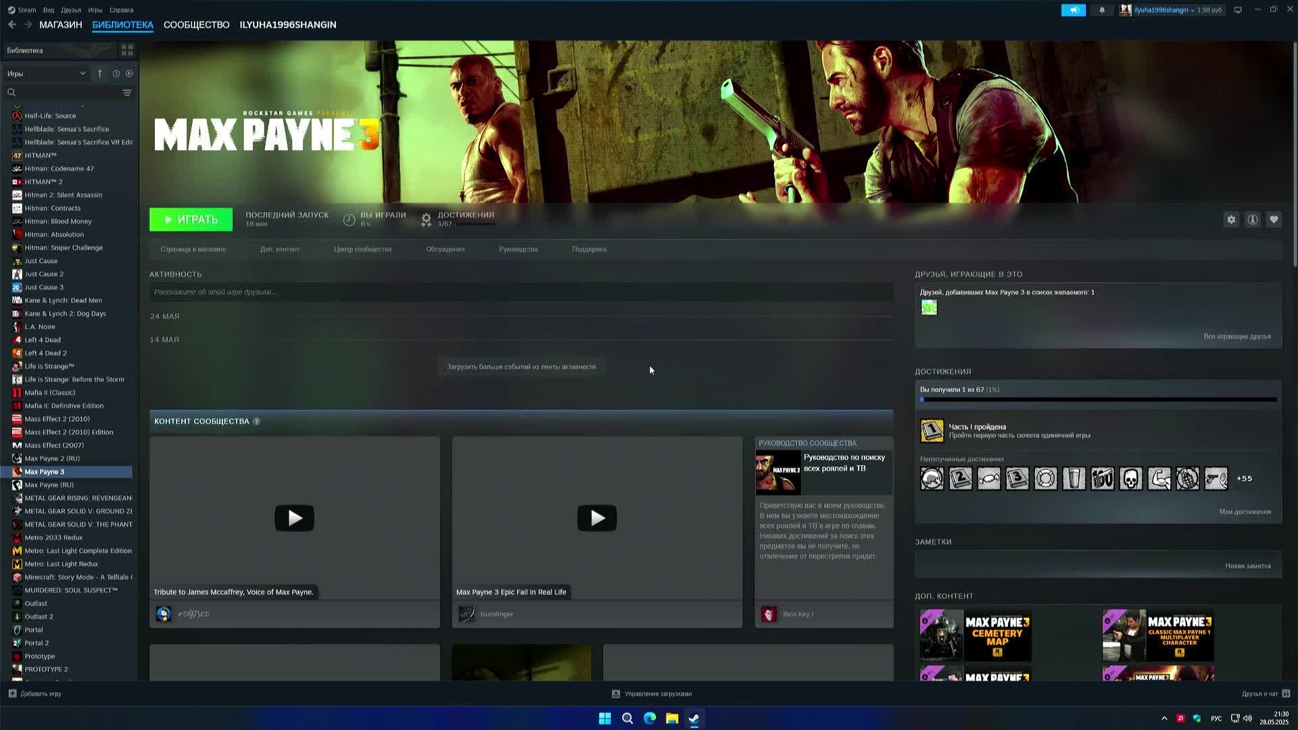The image size is (1298, 730).
Task: Click achievements cog icon in play bar
Action: tap(426, 219)
